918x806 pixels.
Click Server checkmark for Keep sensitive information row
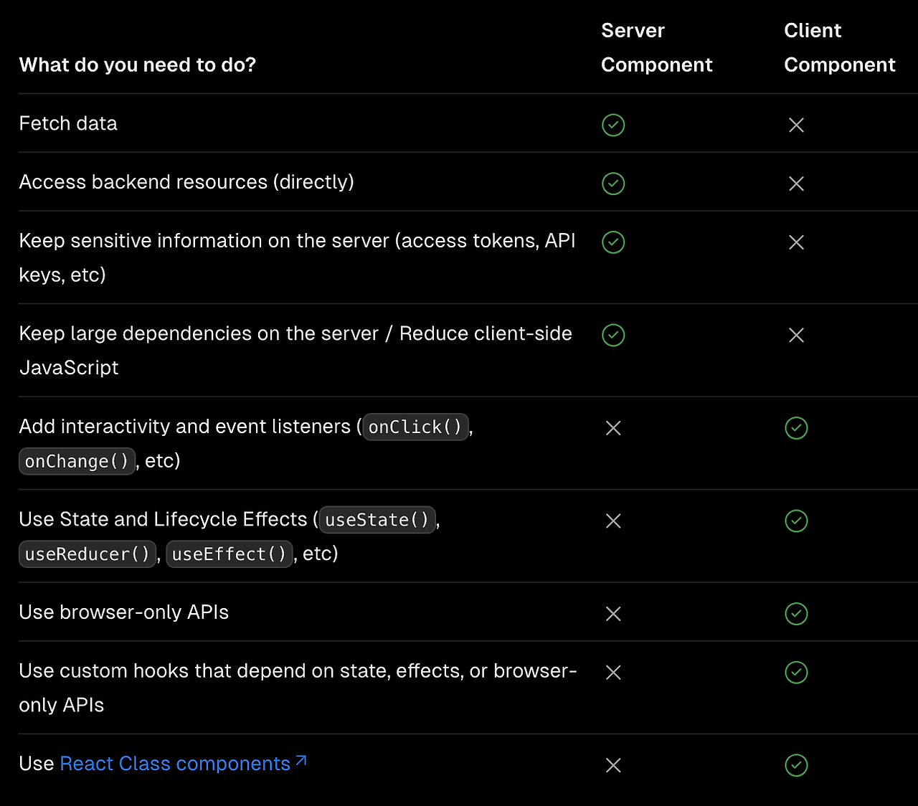point(613,242)
